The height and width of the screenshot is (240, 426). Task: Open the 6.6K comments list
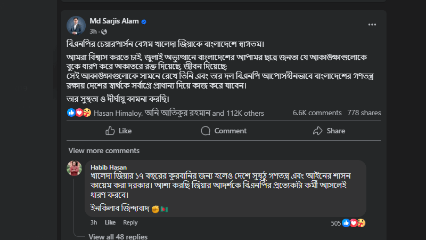point(317,113)
